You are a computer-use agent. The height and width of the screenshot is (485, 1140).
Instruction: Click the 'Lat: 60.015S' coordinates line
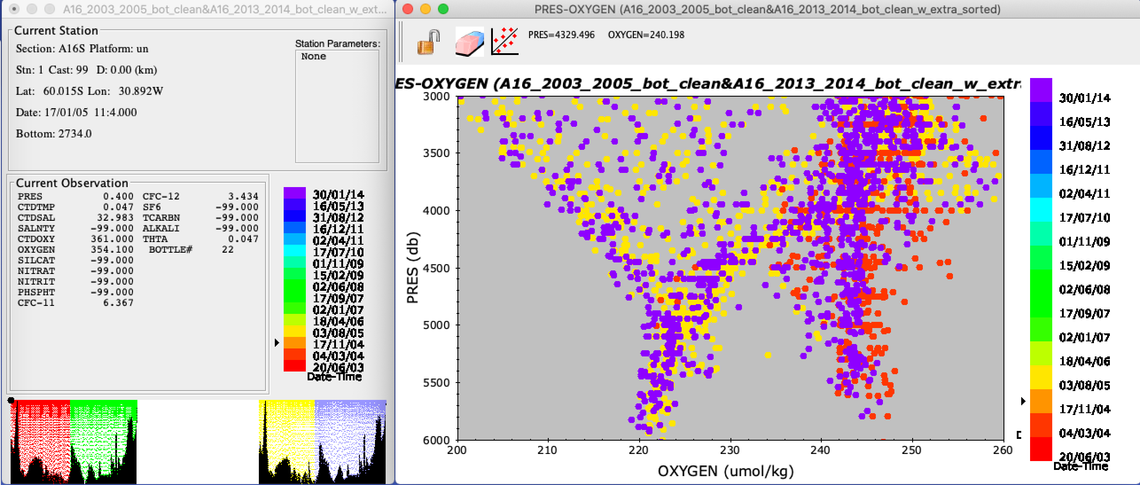point(90,91)
